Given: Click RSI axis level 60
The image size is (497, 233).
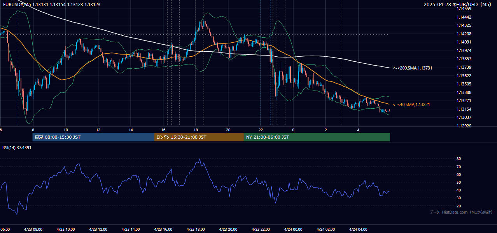Looking at the screenshot, I should pos(459,174).
